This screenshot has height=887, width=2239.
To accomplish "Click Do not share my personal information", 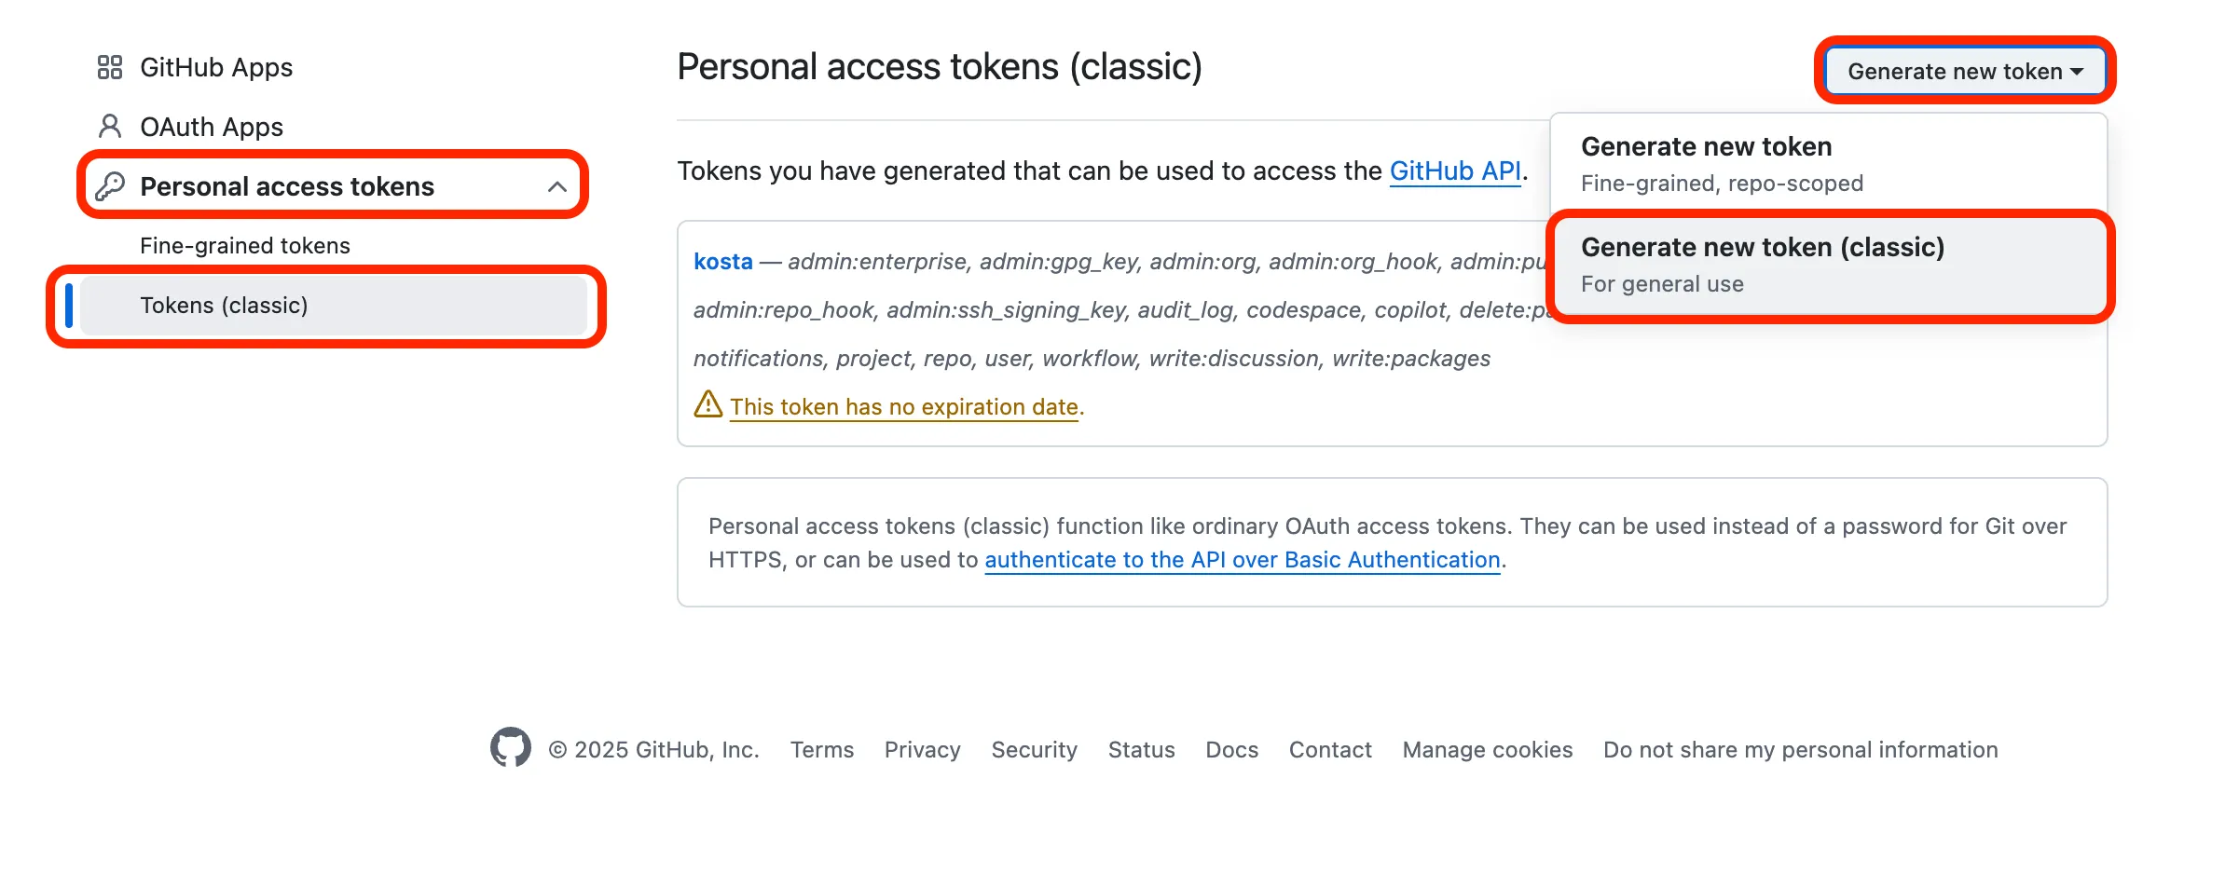I will 1800,750.
